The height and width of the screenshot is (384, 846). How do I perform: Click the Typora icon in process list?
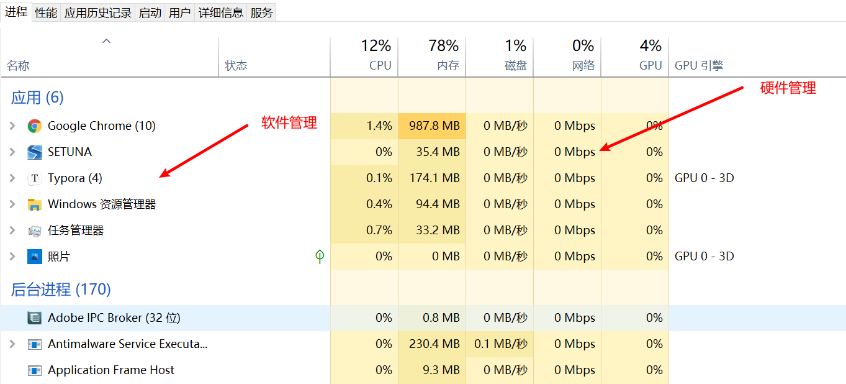pyautogui.click(x=34, y=178)
